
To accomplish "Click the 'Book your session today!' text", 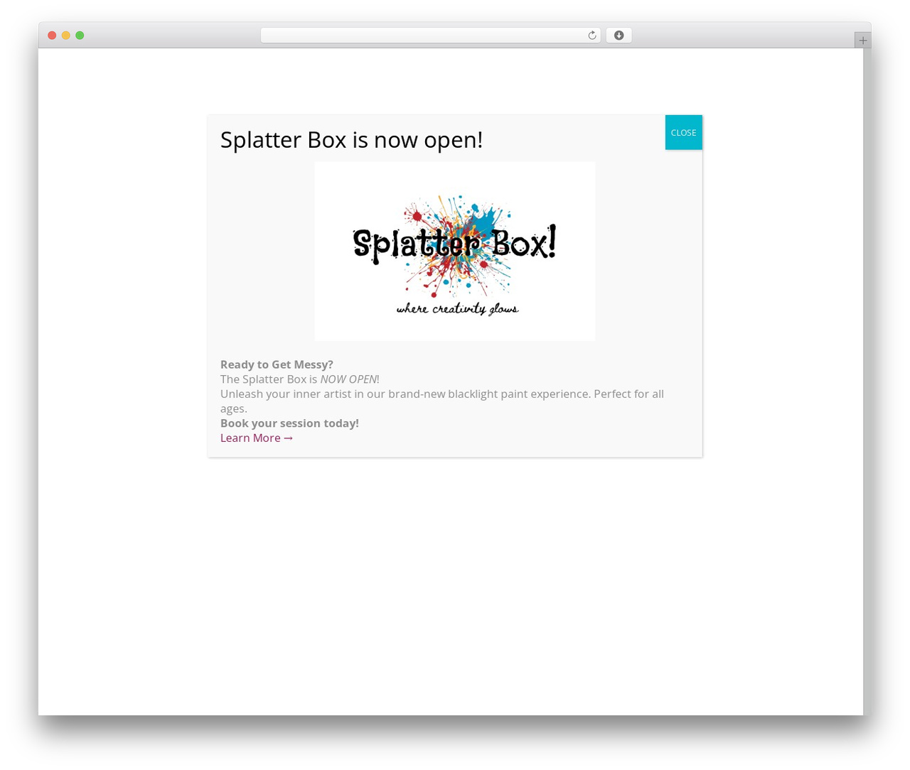I will [x=289, y=423].
